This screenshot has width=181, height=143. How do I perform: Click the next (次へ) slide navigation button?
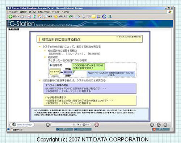83,129
